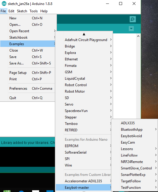Open the Tools menu

pyautogui.click(x=34, y=11)
